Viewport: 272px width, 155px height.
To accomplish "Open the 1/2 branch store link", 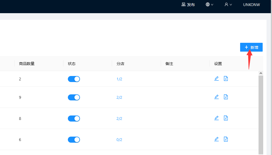I will [119, 79].
